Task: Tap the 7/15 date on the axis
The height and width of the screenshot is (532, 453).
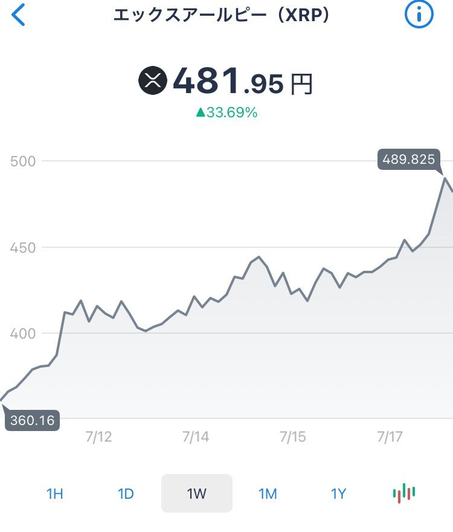Action: pos(292,436)
